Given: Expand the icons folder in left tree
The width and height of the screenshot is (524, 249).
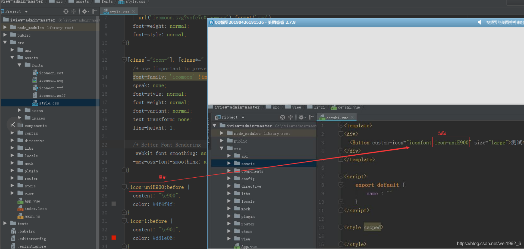Looking at the screenshot, I should (19, 110).
